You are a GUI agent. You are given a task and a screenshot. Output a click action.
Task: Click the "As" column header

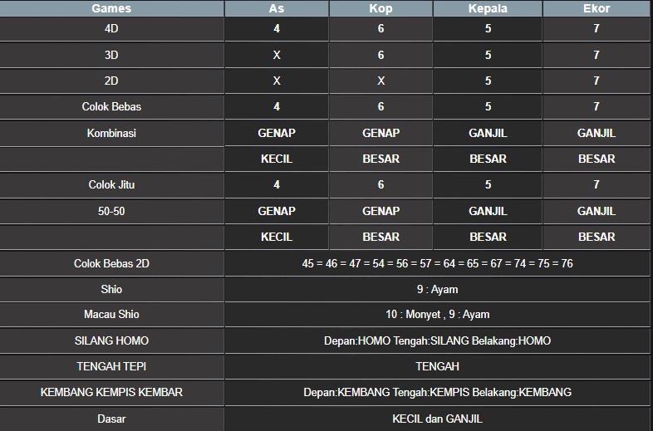[x=277, y=8]
